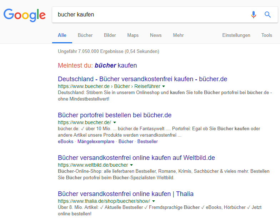Open the Weltbild.de Bücher result
Viewport: 280px width, 220px height.
click(136, 157)
